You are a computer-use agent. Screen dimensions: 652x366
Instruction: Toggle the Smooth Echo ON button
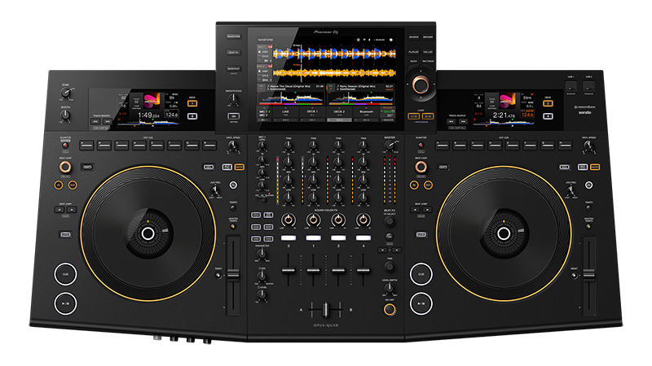(x=233, y=116)
